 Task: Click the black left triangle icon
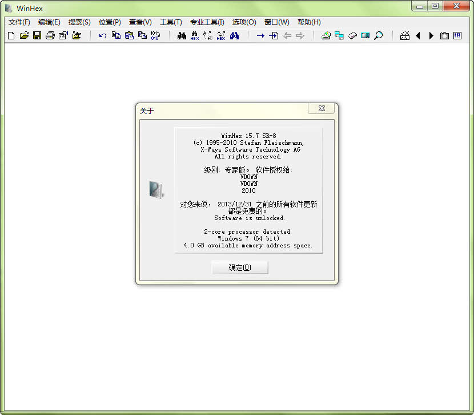coord(418,35)
